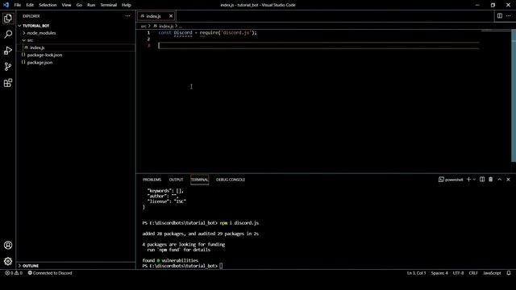Maximize the panel size with chevron
The width and height of the screenshot is (516, 290).
(500, 180)
